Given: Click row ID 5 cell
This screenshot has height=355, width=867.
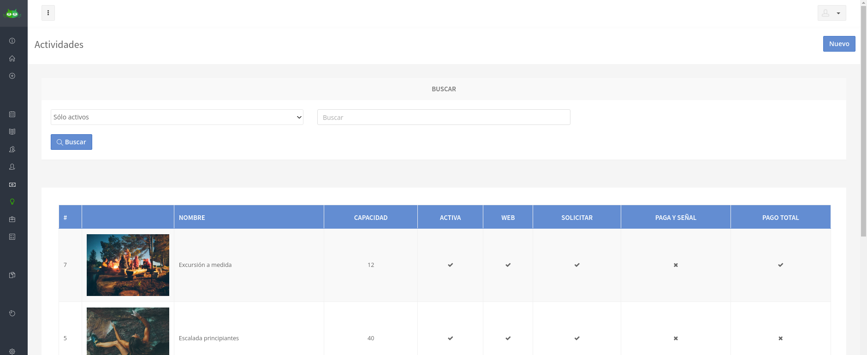Looking at the screenshot, I should [x=70, y=329].
